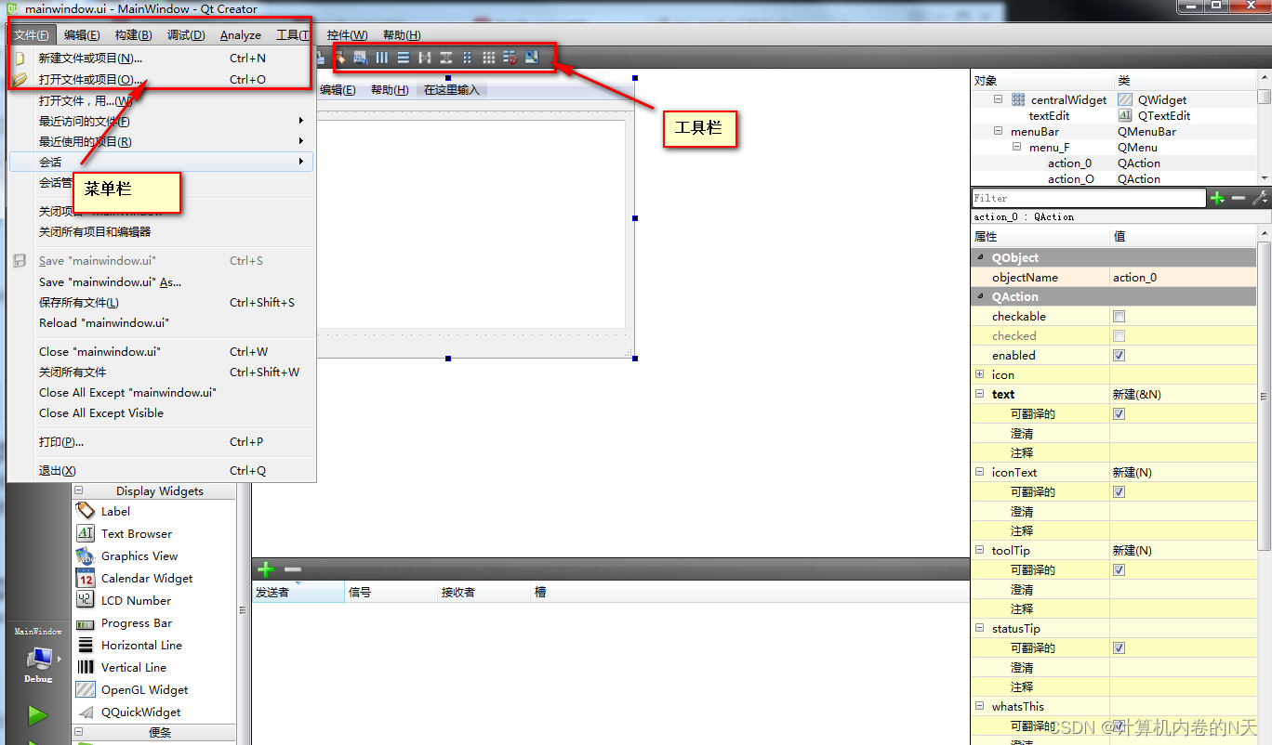1272x745 pixels.
Task: Collapse the menu_F tree node
Action: (x=1017, y=147)
